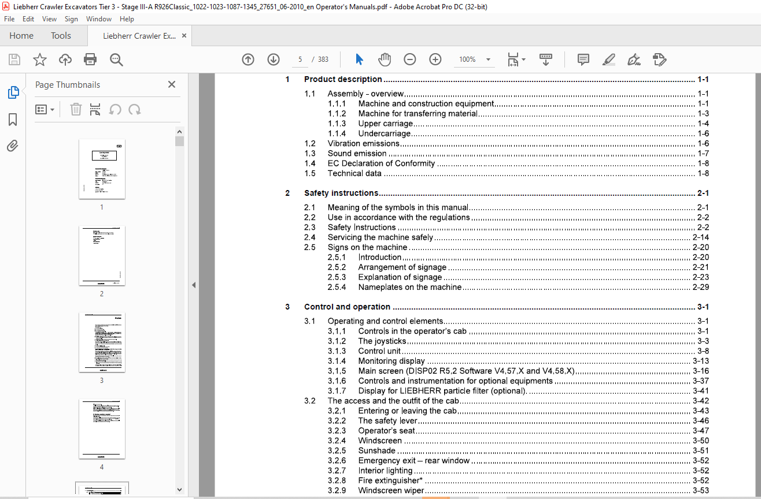Add the document to favorites with star icon
Viewport: 761px width, 499px height.
pyautogui.click(x=39, y=59)
